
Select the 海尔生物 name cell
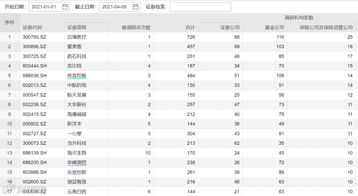point(77,153)
